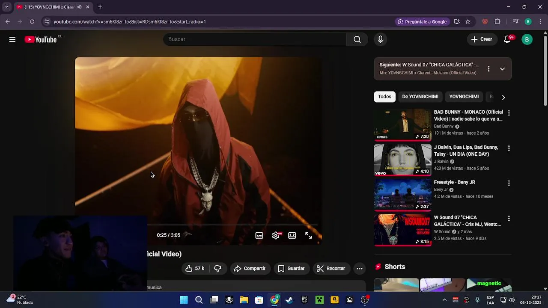This screenshot has width=548, height=308.
Task: Enter fullscreen on the video player
Action: (308, 235)
